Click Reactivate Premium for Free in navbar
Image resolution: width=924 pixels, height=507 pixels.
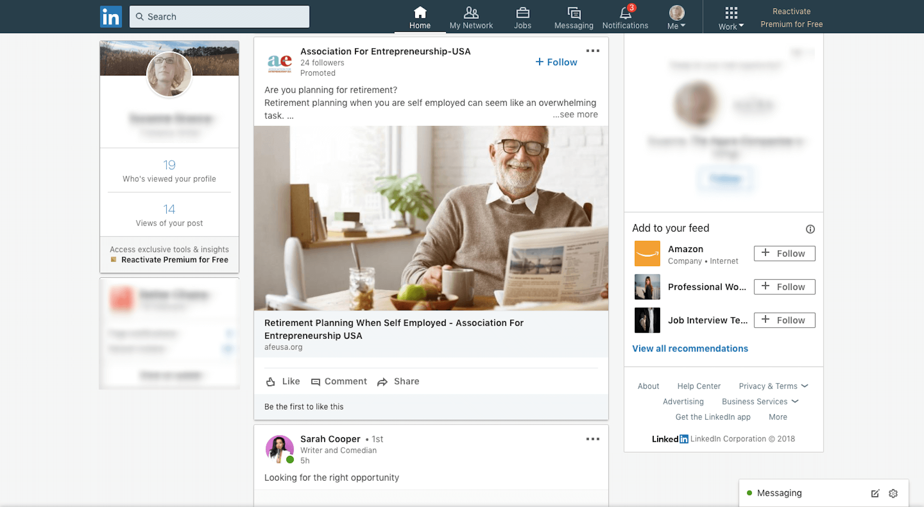(x=792, y=17)
